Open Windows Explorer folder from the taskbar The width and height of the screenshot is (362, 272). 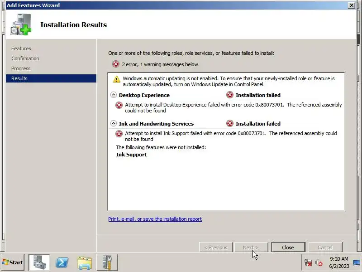point(85,263)
